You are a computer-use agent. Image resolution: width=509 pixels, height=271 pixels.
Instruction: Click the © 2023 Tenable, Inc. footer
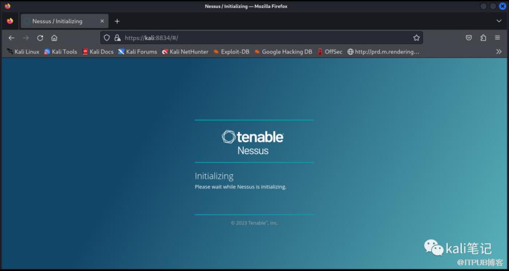click(x=254, y=223)
